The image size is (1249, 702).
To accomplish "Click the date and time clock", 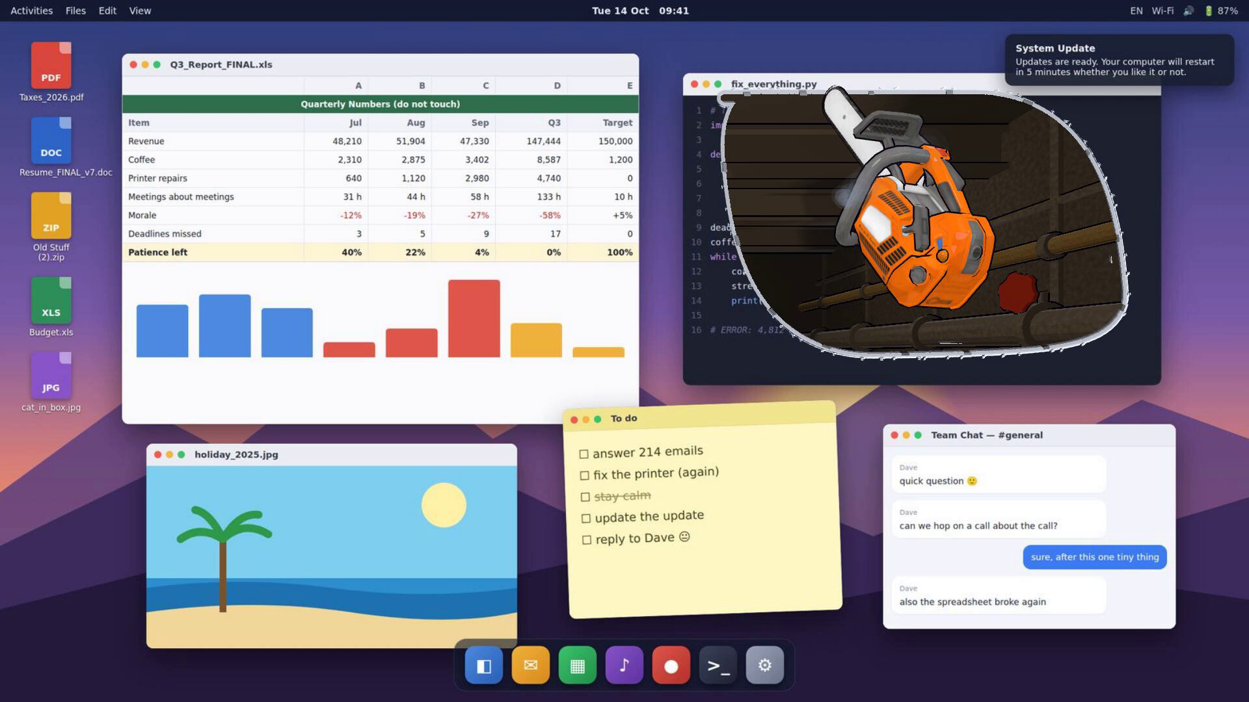I will pos(640,10).
